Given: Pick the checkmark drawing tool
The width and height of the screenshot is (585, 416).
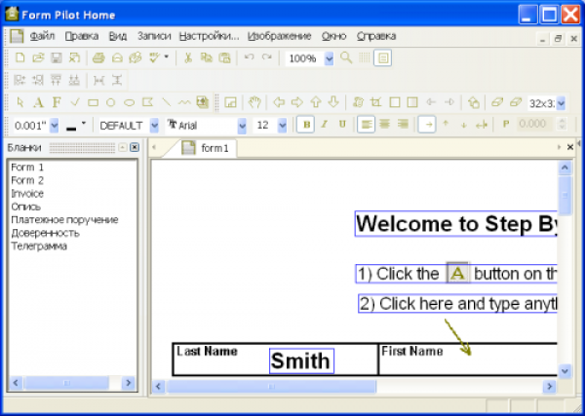Looking at the screenshot, I should pyautogui.click(x=74, y=102).
